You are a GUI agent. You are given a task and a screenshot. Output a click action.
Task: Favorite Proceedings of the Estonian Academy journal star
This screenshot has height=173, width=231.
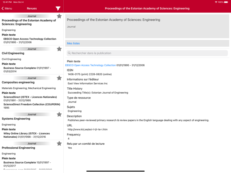59,16
